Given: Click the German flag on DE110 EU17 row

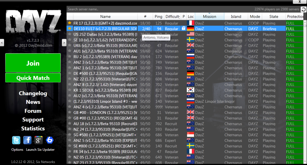Looking at the screenshot, I should tap(190, 29).
